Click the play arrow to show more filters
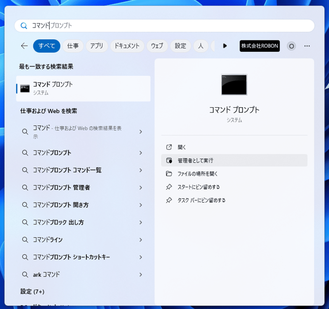 [x=225, y=46]
